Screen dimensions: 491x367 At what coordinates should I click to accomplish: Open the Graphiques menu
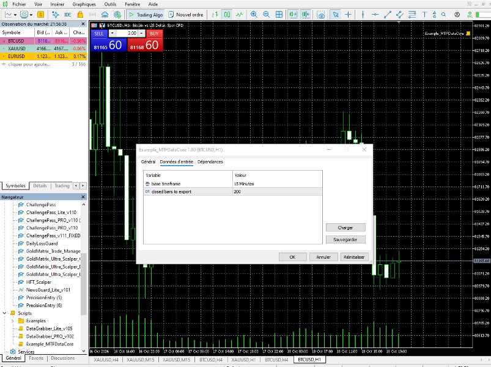tap(84, 4)
